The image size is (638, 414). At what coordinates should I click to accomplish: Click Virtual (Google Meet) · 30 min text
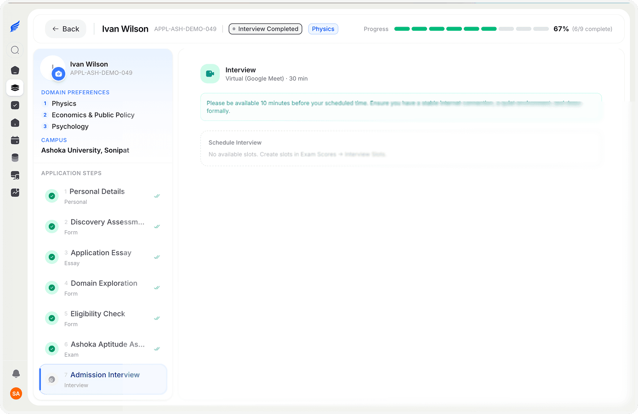tap(267, 79)
